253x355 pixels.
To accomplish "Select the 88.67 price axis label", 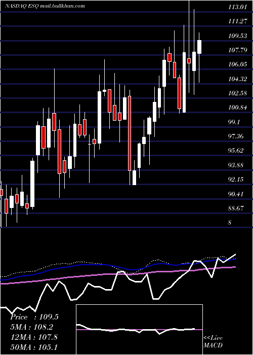I will pyautogui.click(x=236, y=208).
